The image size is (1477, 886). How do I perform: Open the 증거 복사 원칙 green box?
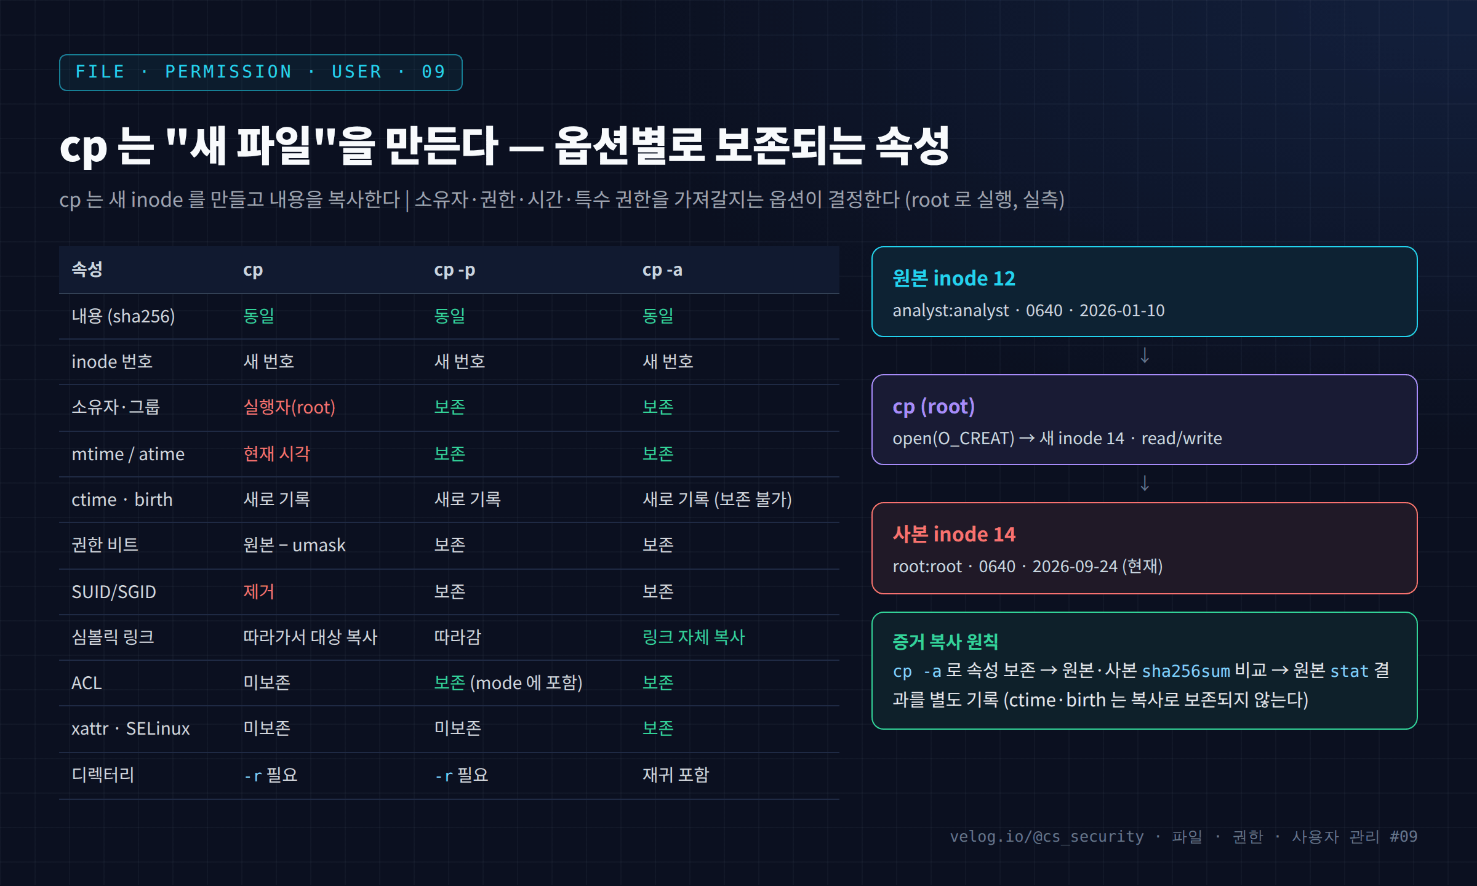(x=1144, y=671)
